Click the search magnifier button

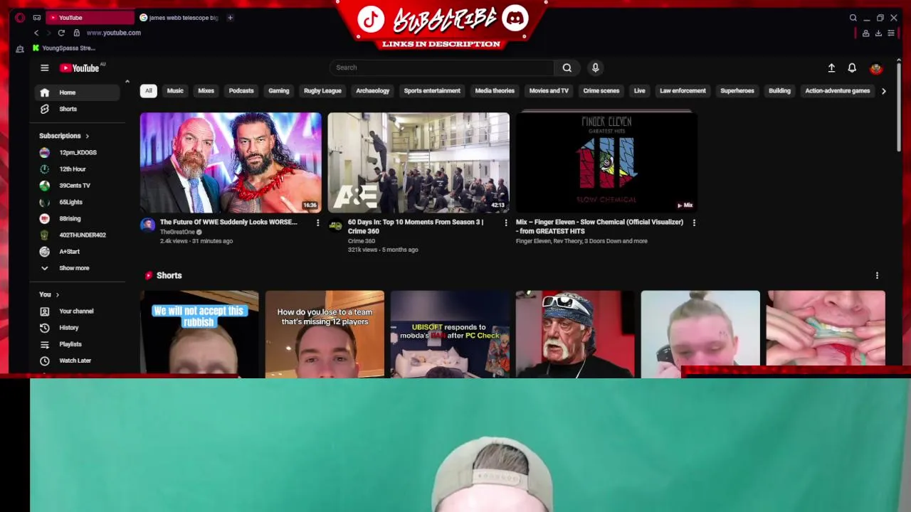tap(567, 68)
